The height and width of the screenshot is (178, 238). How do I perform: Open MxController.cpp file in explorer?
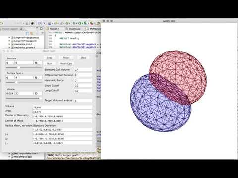(23, 157)
